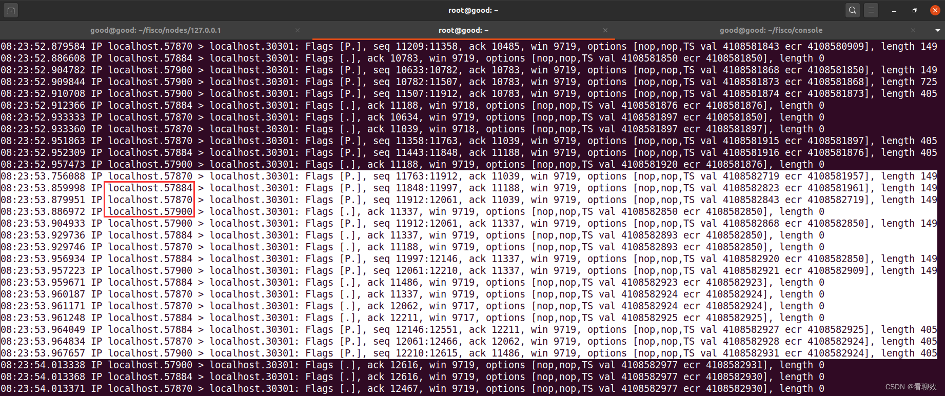945x396 pixels.
Task: Switch to the good@good: ~/fisco/nodes/127.0.0.1 tab
Action: click(x=155, y=30)
